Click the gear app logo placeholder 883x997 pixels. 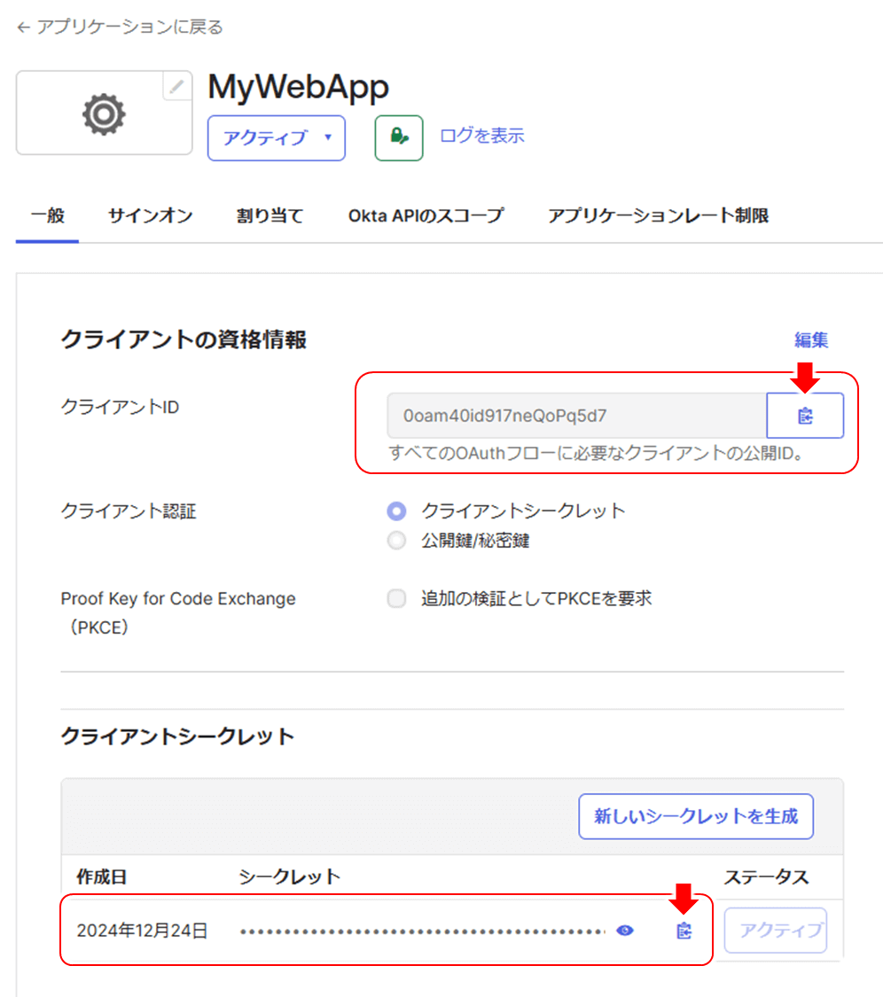[x=104, y=113]
